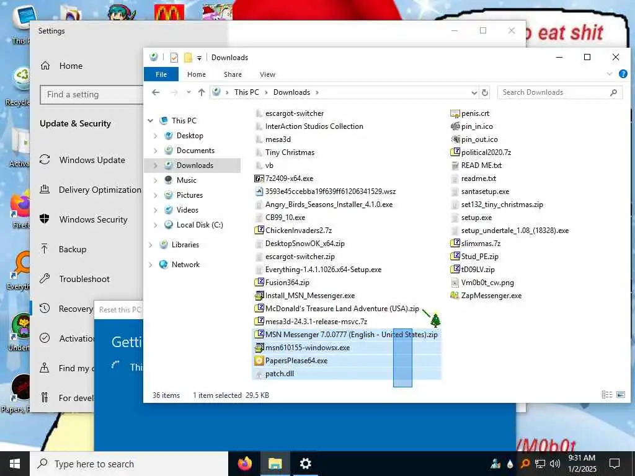The image size is (635, 476).
Task: Select Fusion364.zip archive icon
Action: tap(259, 282)
